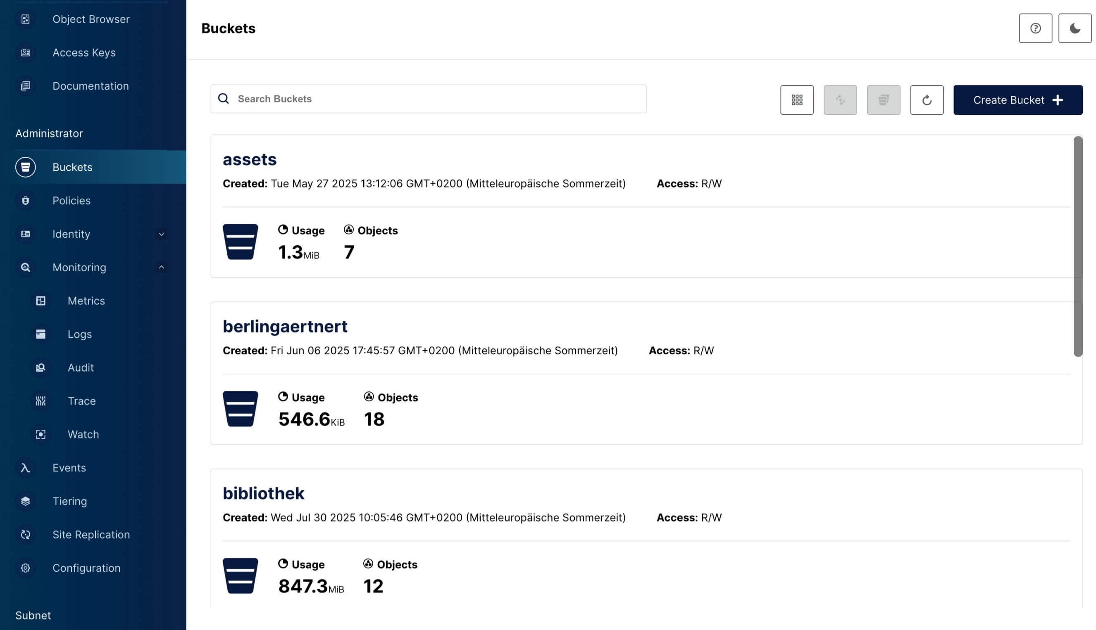Image resolution: width=1096 pixels, height=630 pixels.
Task: Toggle dark mode with moon icon
Action: click(1075, 28)
